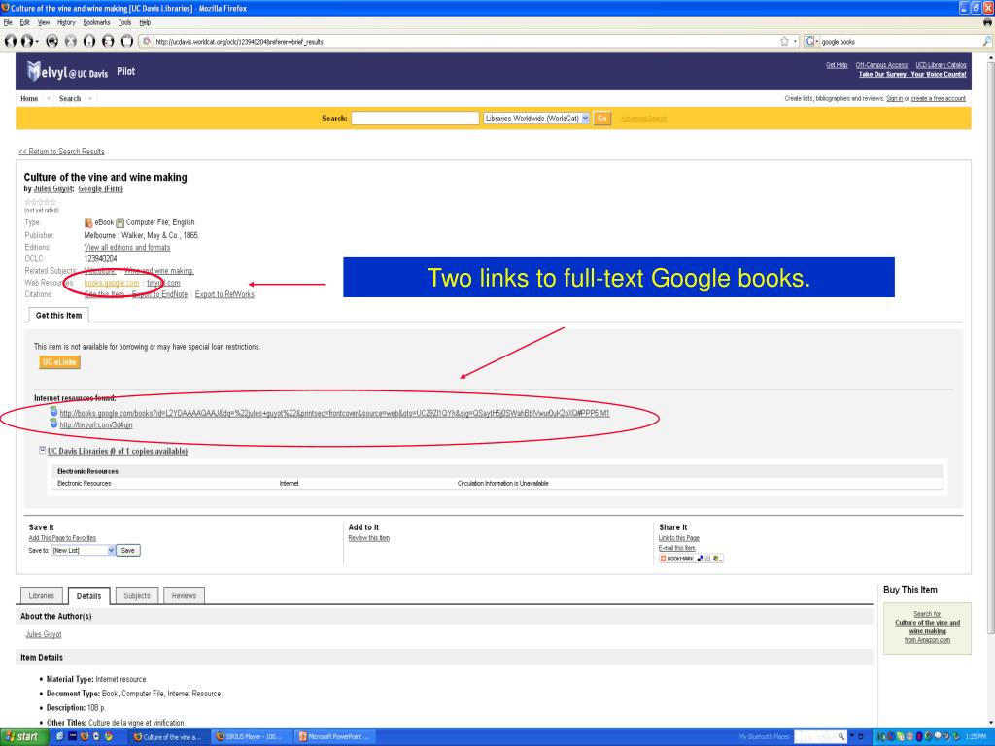Click the Add This Page to Favorites link
995x746 pixels.
pos(62,538)
